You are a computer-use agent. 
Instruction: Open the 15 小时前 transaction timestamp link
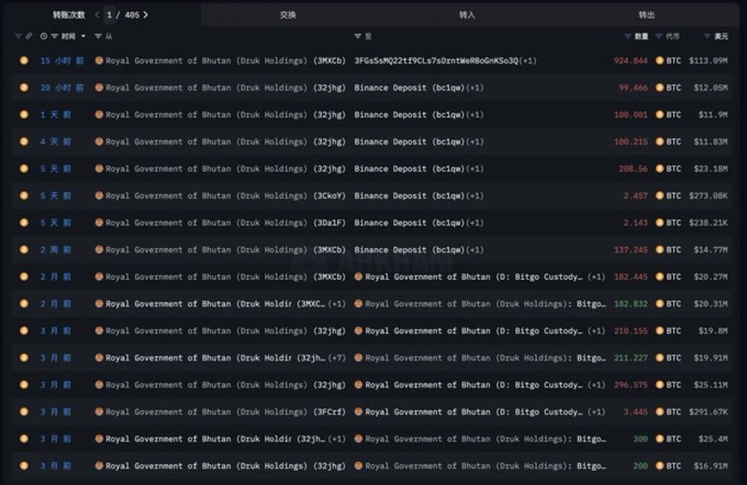coord(62,61)
